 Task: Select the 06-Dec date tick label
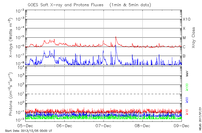tap(65, 125)
